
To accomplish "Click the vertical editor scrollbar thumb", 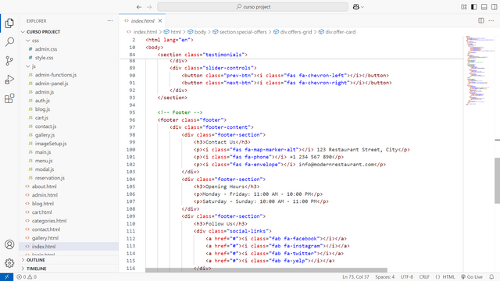I will click(497, 180).
